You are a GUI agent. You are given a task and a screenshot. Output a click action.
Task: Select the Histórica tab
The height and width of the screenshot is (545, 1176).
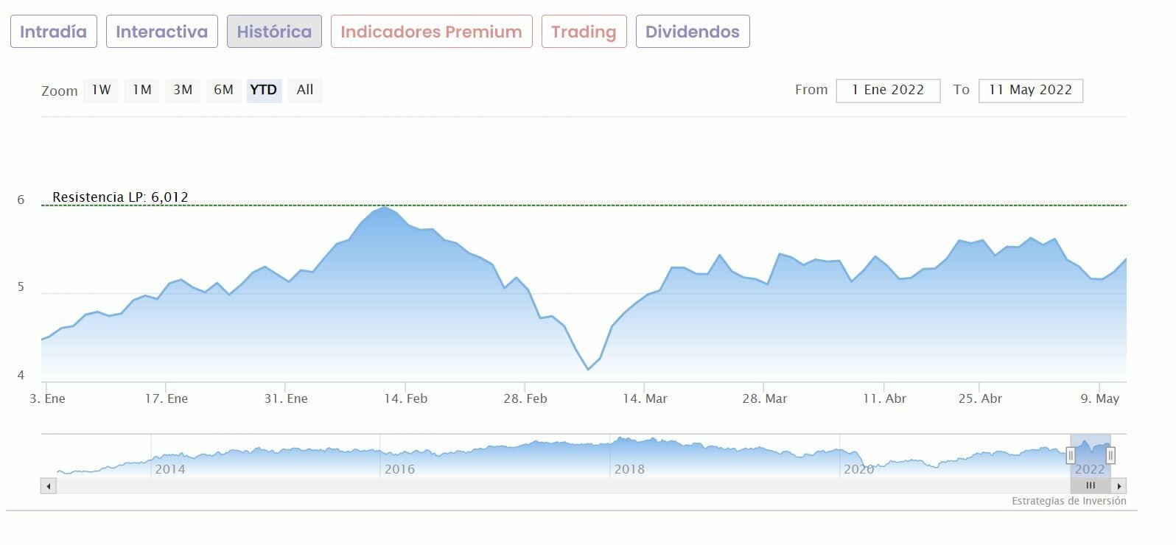coord(274,32)
